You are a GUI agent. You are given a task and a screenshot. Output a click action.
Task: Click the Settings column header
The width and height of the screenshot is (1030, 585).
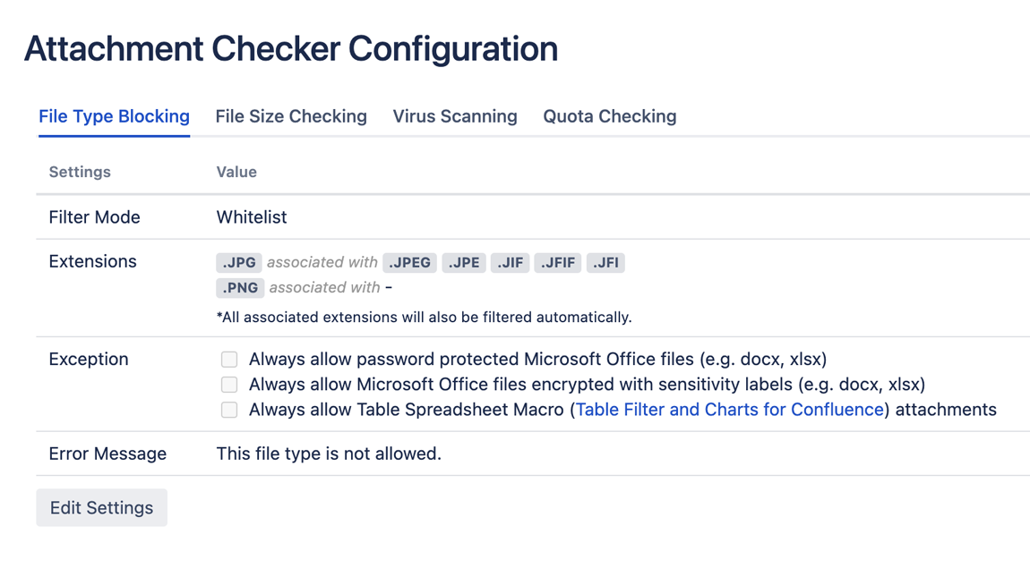80,172
